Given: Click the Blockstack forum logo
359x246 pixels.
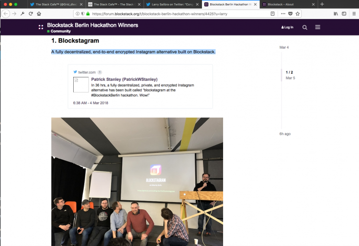Looking at the screenshot, I should (x=41, y=27).
